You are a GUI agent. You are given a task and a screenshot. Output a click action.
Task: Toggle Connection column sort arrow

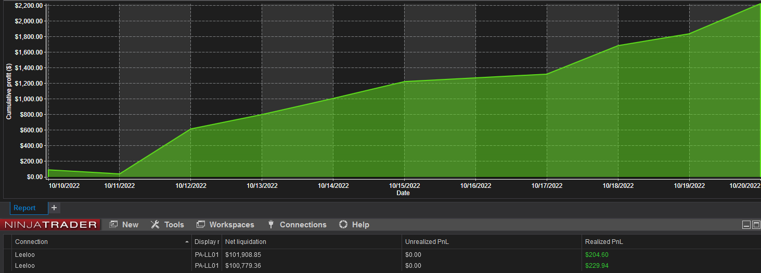click(x=187, y=242)
